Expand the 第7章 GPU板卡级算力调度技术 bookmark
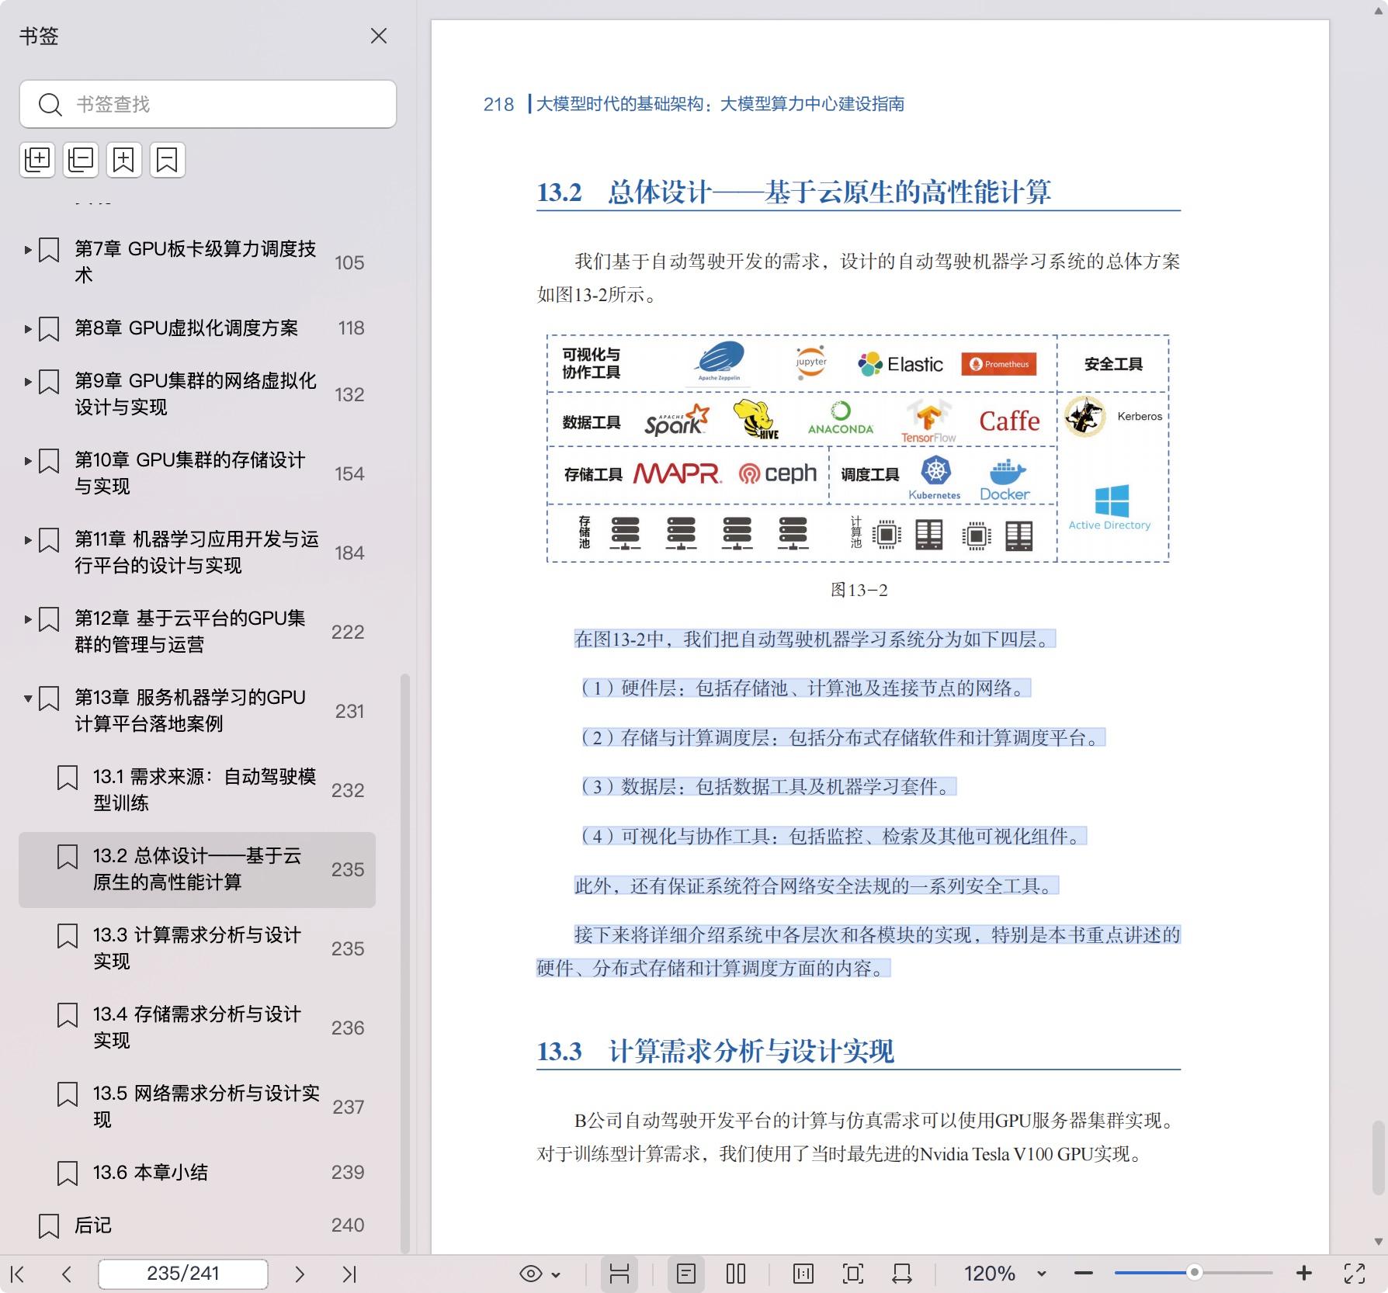Image resolution: width=1388 pixels, height=1293 pixels. [x=28, y=250]
